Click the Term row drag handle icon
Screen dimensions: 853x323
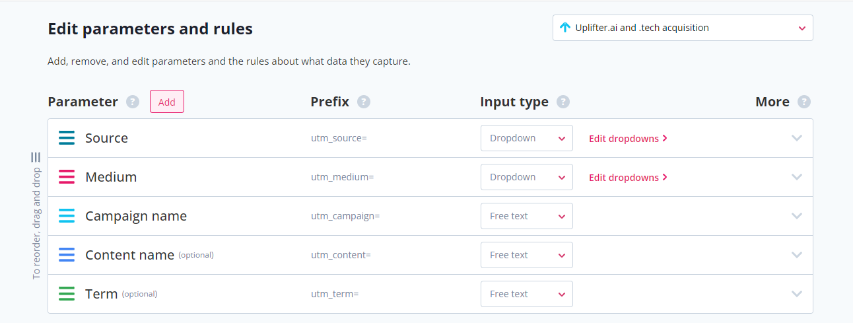[67, 294]
